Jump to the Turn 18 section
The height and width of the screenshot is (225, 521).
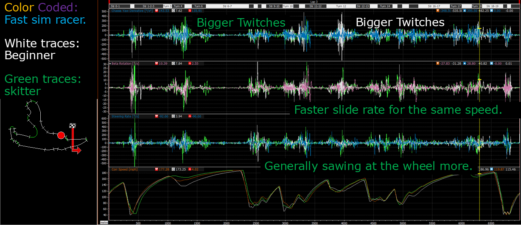tap(477, 6)
